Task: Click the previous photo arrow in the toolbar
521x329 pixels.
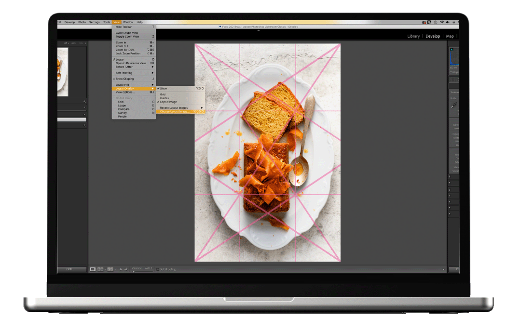Action: (x=121, y=269)
